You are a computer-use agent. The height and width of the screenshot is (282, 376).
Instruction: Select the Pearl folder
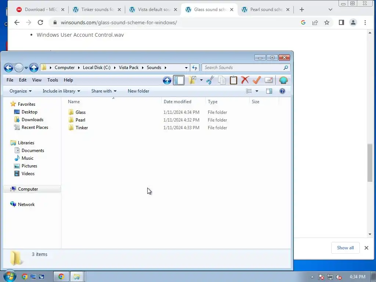point(80,120)
